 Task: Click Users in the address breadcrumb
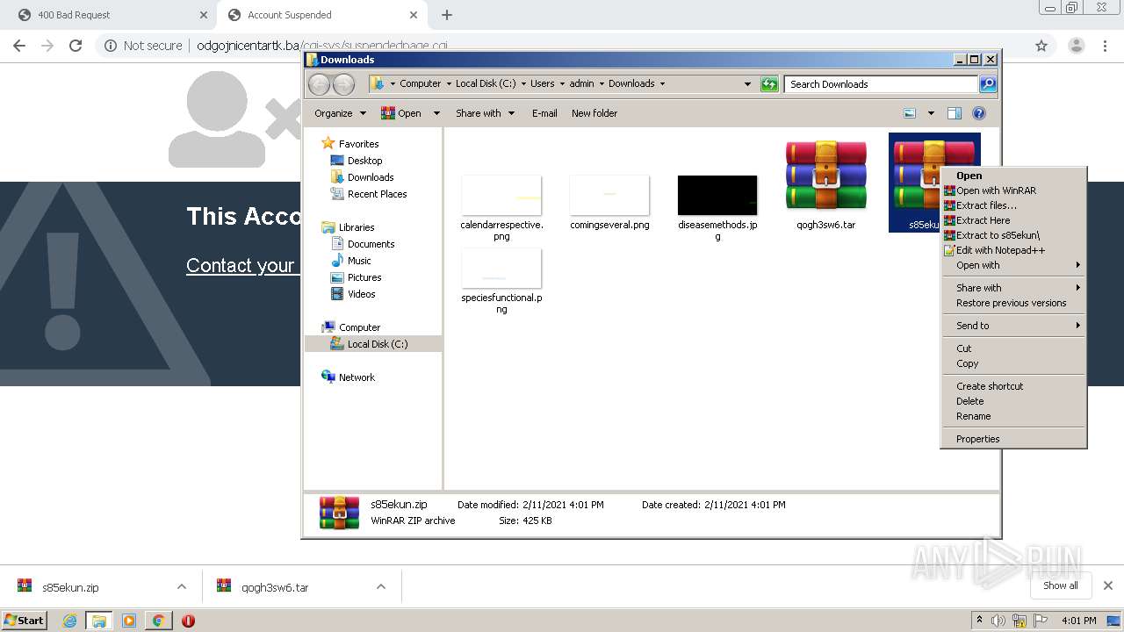click(542, 84)
